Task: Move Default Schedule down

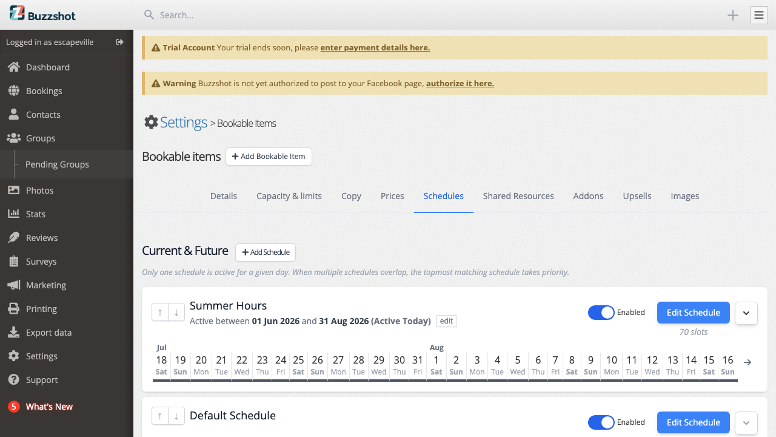Action: tap(176, 416)
